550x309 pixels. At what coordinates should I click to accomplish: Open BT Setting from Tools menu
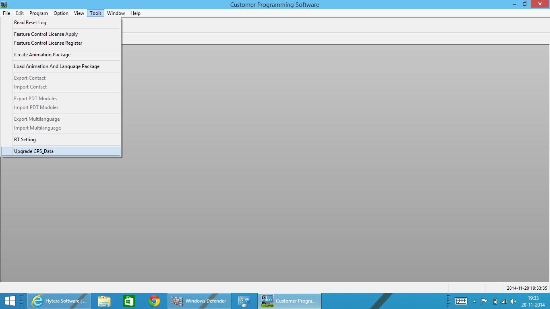pyautogui.click(x=61, y=140)
